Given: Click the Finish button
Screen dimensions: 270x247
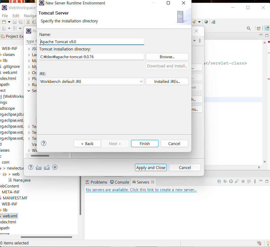Looking at the screenshot, I should pos(145,144).
